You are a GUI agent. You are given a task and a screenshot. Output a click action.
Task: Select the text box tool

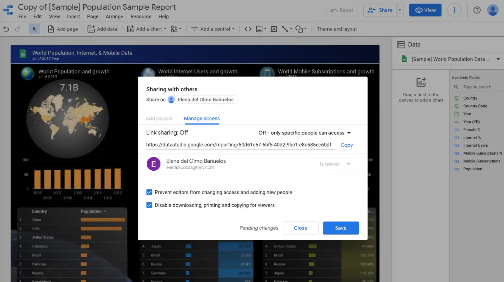274,29
